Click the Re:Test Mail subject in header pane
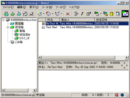The width and height of the screenshot is (130, 98). point(55,67)
